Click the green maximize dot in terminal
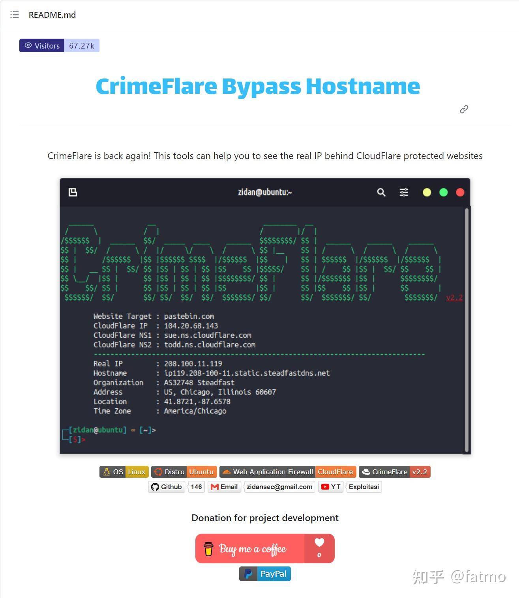519x598 pixels. (x=444, y=192)
